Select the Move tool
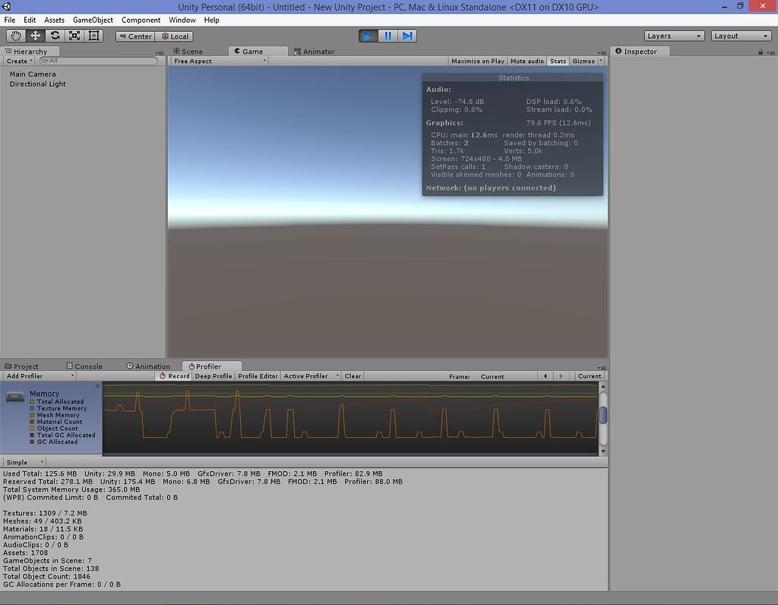This screenshot has height=605, width=778. pos(35,36)
